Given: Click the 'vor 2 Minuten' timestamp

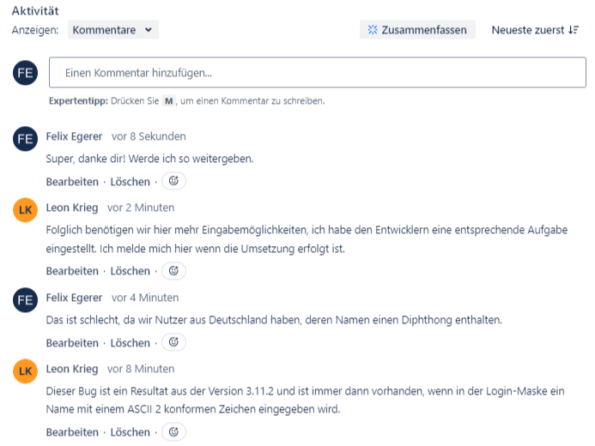Looking at the screenshot, I should (x=141, y=208).
